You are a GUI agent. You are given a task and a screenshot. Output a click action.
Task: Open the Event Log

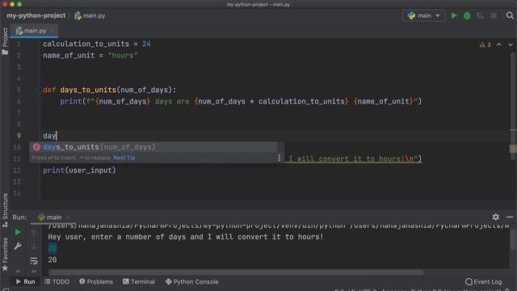(x=484, y=282)
